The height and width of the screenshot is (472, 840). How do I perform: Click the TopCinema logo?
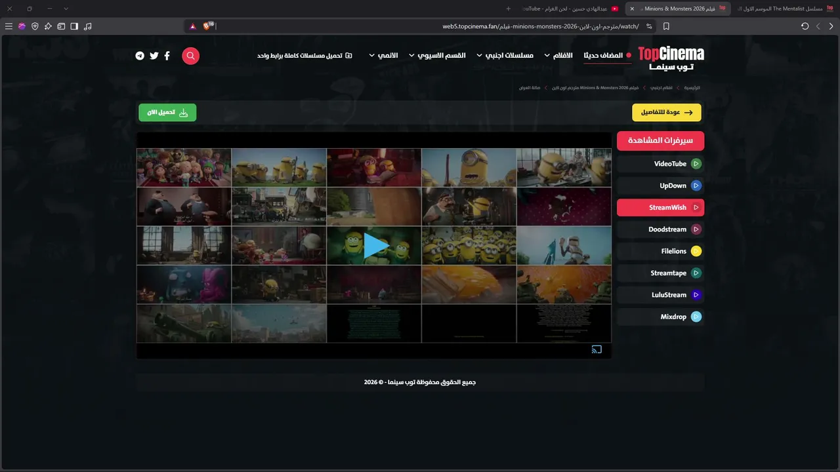671,58
